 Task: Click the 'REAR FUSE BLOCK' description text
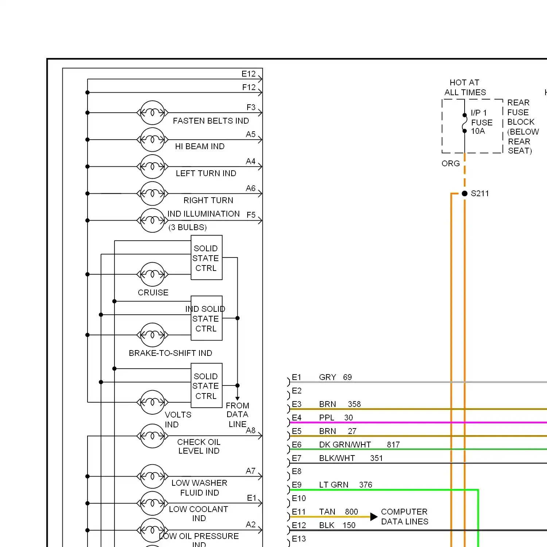pos(523,127)
